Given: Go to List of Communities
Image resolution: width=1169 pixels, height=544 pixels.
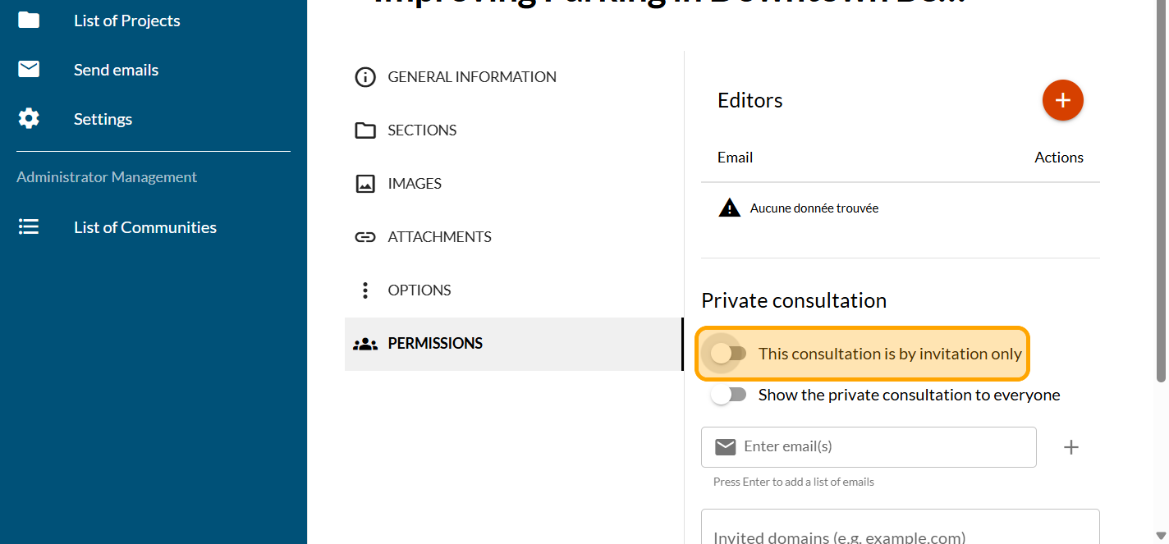Looking at the screenshot, I should [x=145, y=227].
